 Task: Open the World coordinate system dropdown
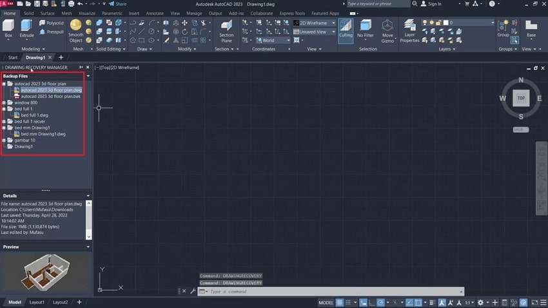(x=273, y=40)
